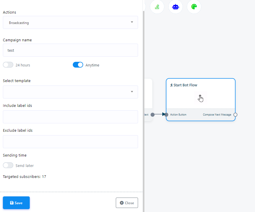Open the Actions dropdown showing Broadcasting

click(70, 23)
